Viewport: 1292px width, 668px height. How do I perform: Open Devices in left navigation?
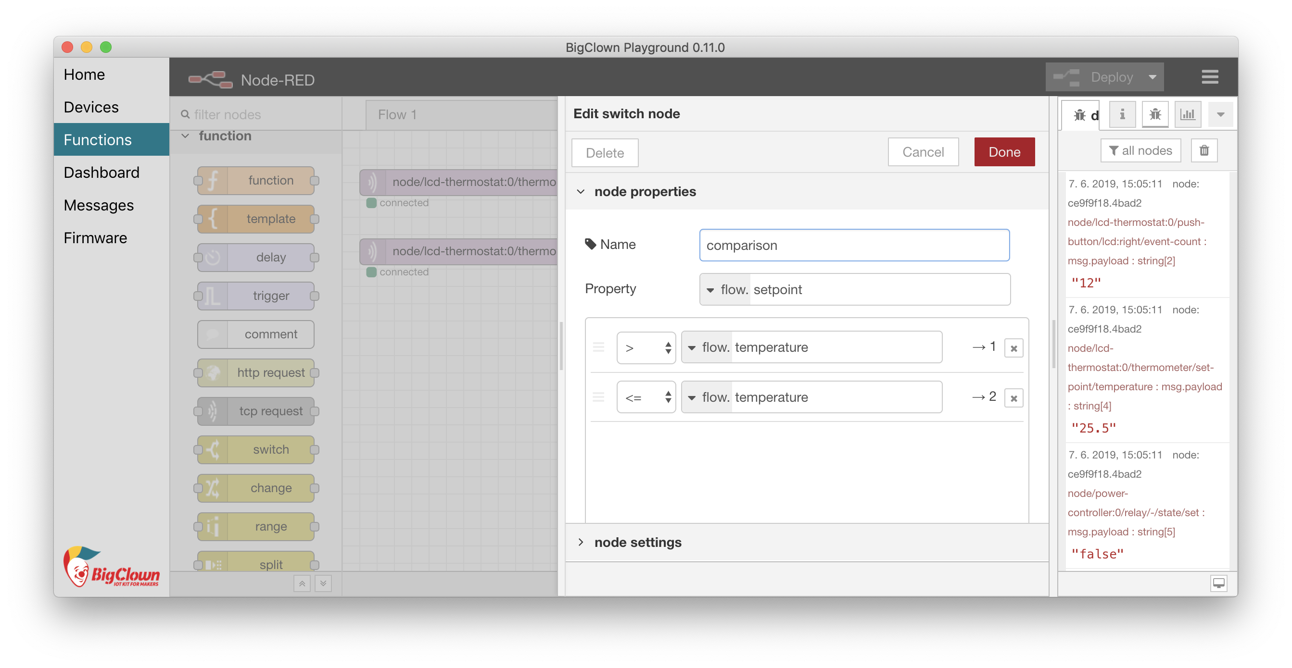pos(91,107)
